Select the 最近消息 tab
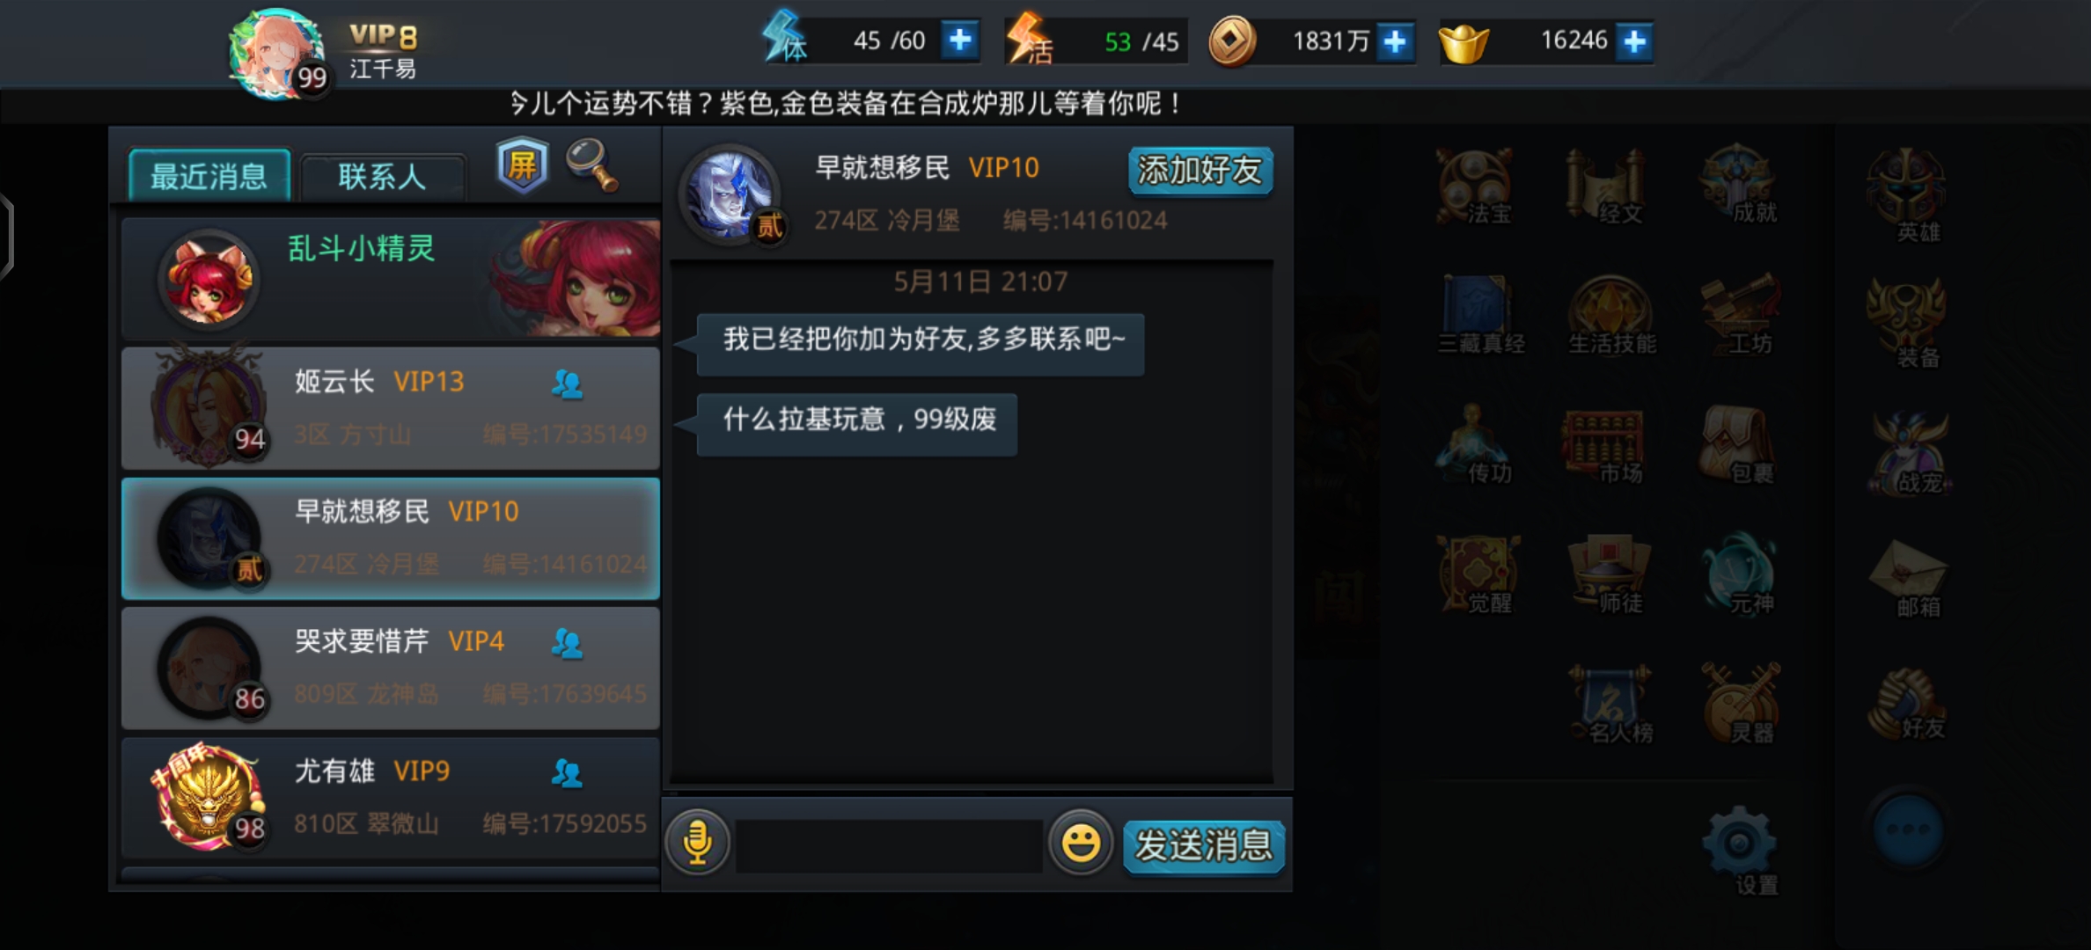This screenshot has height=950, width=2091. [x=209, y=176]
